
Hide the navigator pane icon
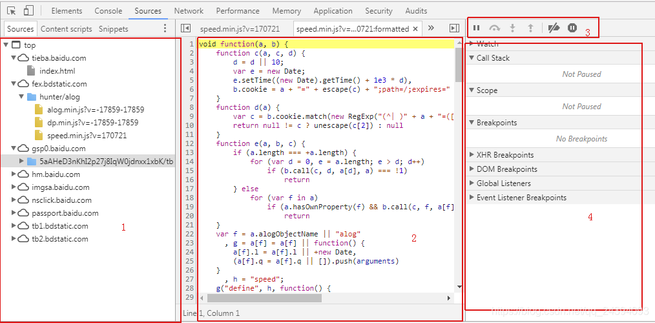click(186, 28)
